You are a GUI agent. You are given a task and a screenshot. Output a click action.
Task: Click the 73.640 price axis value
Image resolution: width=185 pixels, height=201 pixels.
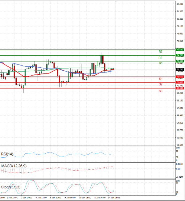[180, 63]
